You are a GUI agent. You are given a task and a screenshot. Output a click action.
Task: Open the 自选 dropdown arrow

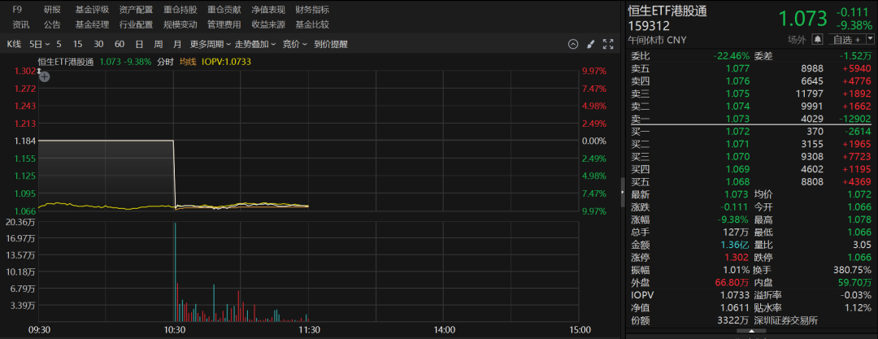click(x=870, y=39)
